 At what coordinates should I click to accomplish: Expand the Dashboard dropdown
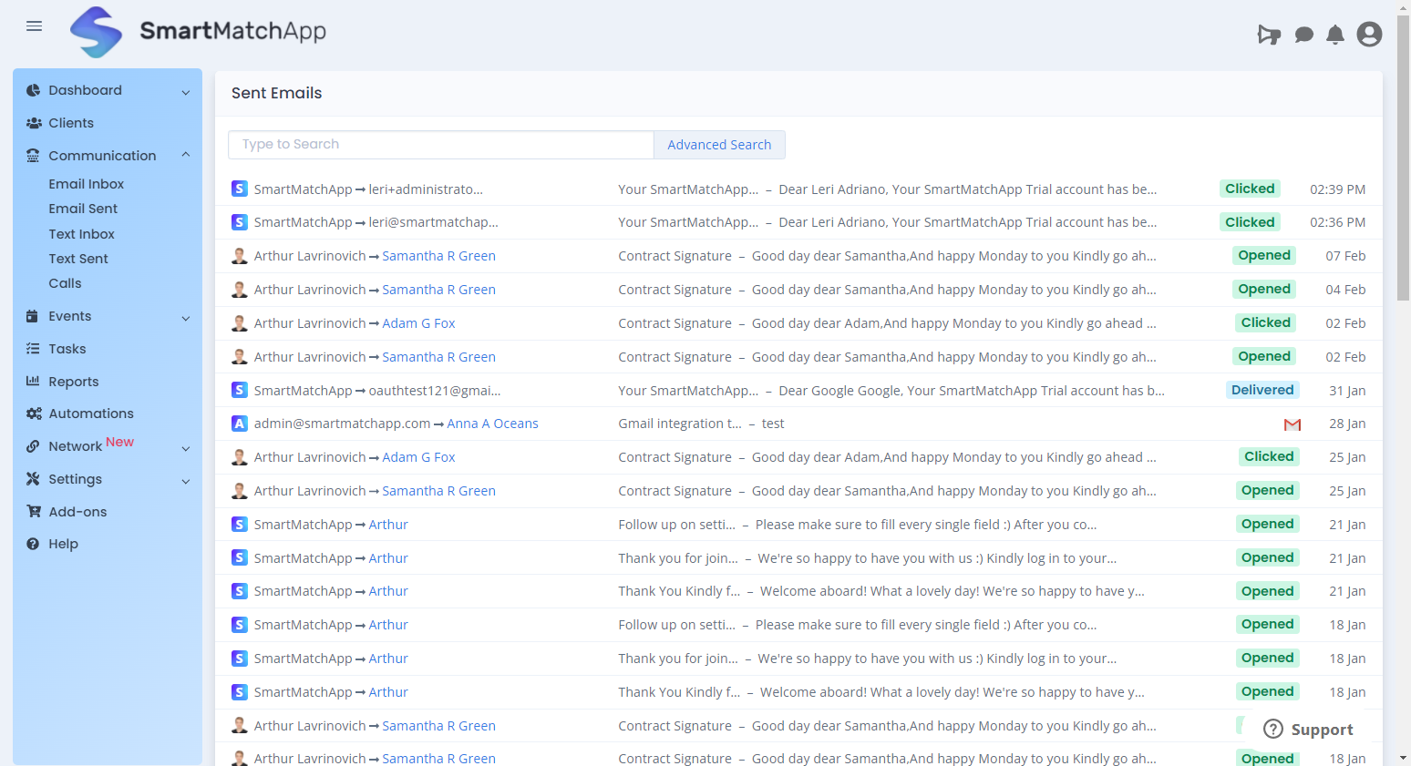coord(186,90)
